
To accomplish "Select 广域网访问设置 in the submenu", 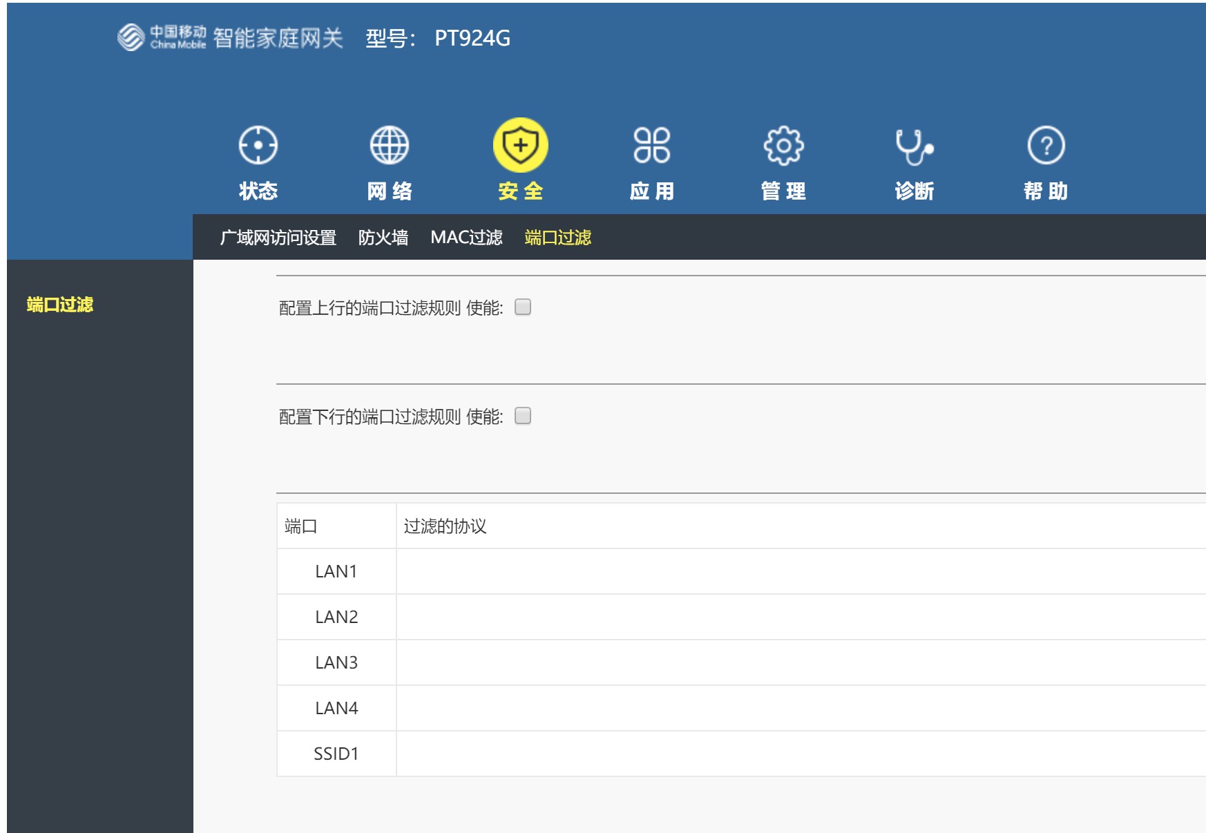I will click(x=279, y=237).
